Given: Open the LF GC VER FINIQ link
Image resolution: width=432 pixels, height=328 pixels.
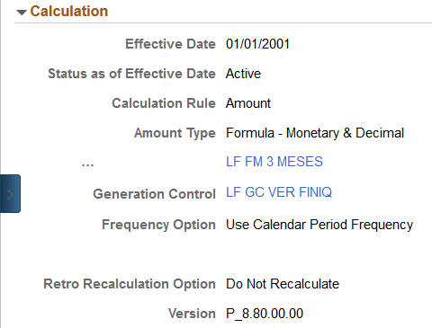Looking at the screenshot, I should pyautogui.click(x=279, y=192).
